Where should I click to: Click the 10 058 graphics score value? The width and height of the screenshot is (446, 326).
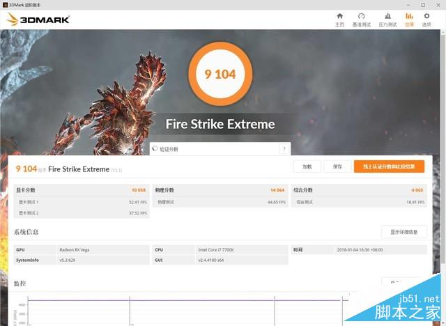pyautogui.click(x=139, y=190)
